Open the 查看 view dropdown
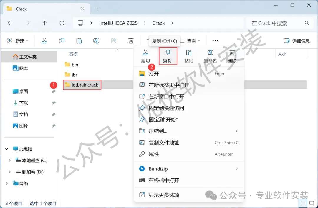 point(190,41)
